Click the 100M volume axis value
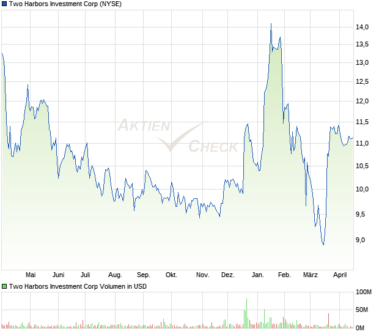Viewport: 379px width, 334px height. tap(364, 292)
